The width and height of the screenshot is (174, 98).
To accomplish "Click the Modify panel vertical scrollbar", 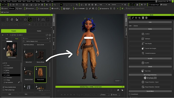I will click(x=173, y=45).
